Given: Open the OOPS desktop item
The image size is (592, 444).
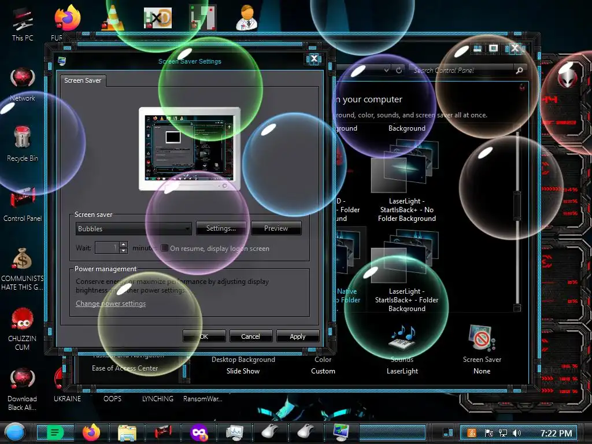Looking at the screenshot, I should [113, 399].
